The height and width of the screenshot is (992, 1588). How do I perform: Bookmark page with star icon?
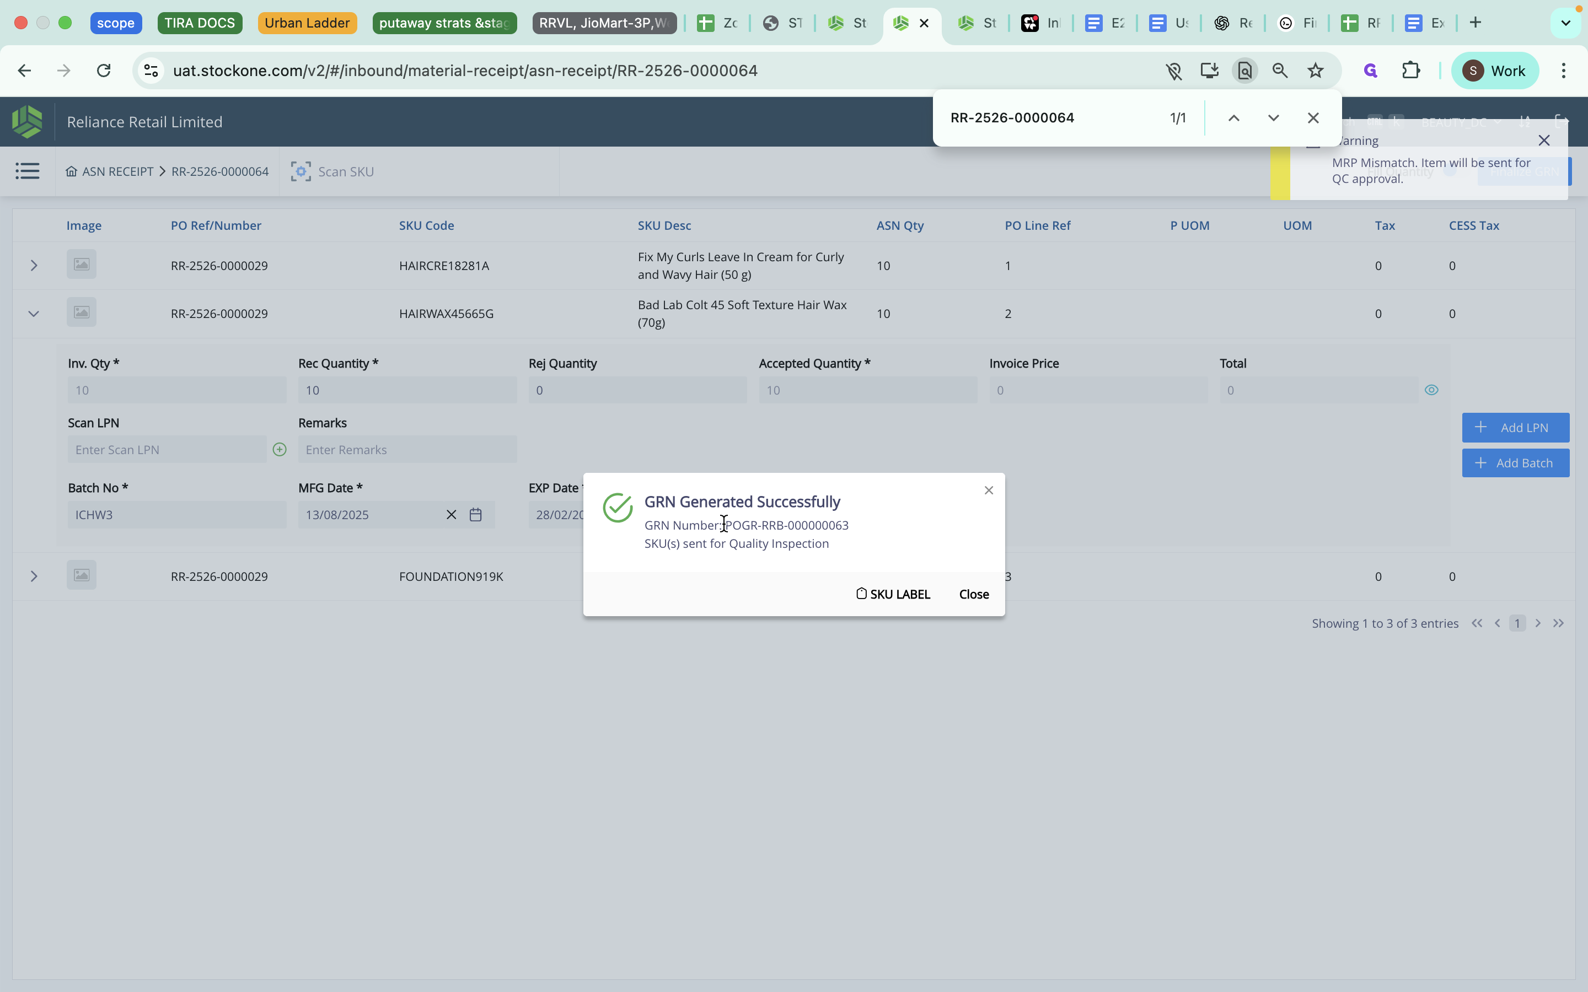point(1315,71)
